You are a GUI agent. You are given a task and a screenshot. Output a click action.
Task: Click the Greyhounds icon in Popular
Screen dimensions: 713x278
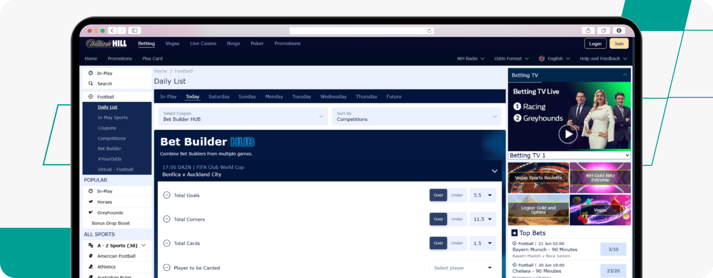[x=91, y=212]
